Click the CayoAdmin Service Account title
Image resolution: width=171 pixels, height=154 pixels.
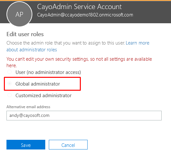(79, 7)
